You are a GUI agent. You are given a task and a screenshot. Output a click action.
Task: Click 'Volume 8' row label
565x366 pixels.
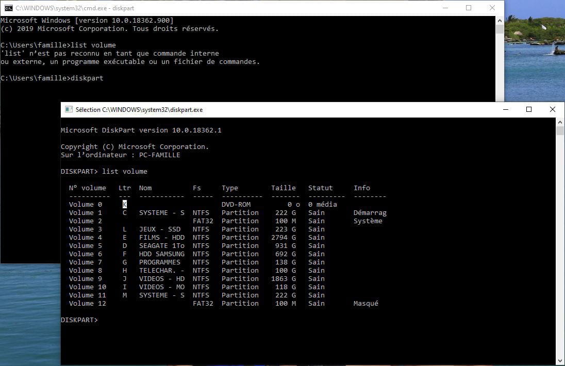coord(86,271)
